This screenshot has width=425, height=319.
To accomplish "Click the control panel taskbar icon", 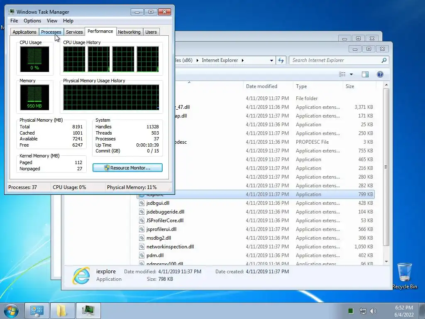I will (37, 311).
